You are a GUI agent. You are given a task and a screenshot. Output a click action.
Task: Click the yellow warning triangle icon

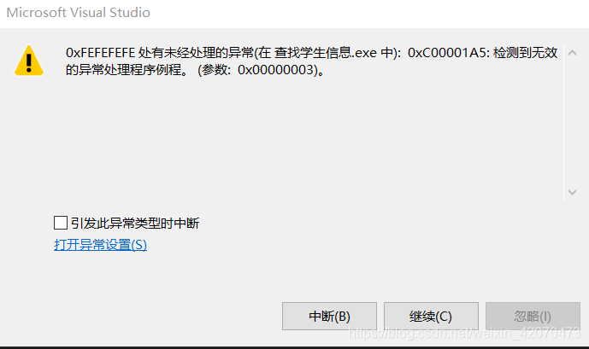tap(29, 61)
